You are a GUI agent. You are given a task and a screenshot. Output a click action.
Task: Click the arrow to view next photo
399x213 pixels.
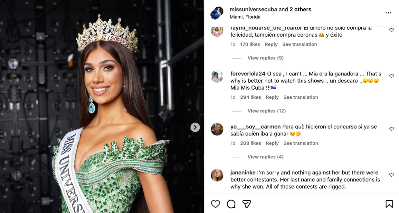point(195,127)
